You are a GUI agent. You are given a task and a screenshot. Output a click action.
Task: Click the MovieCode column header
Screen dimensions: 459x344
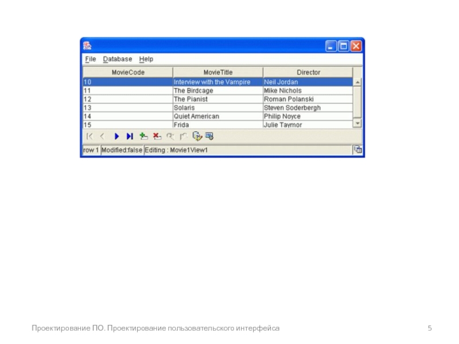[x=128, y=73]
